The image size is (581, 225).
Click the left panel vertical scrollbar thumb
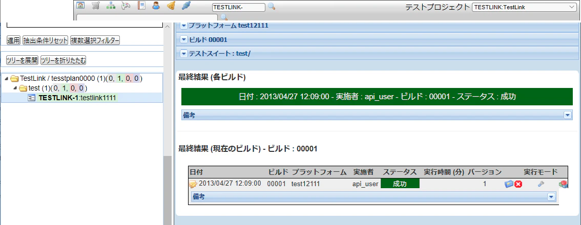(168, 190)
